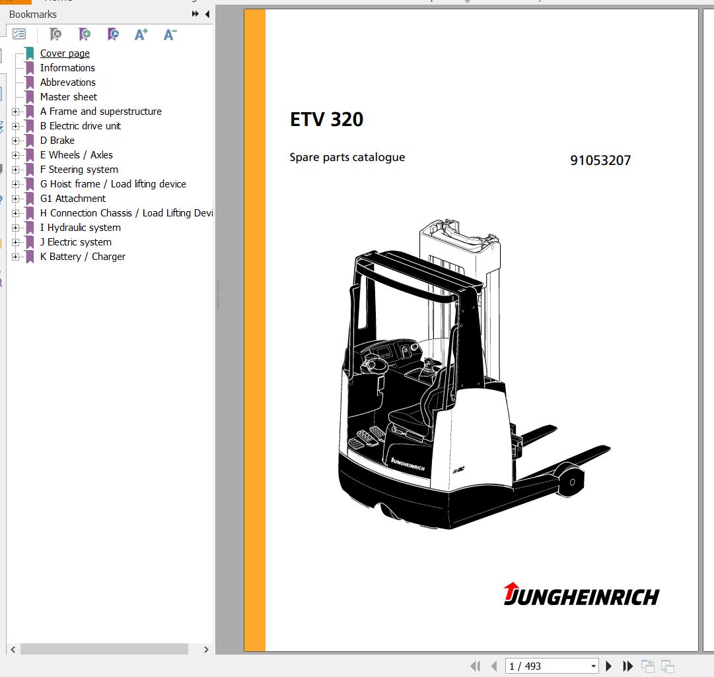Image resolution: width=714 pixels, height=677 pixels.
Task: Expand the D Brake bookmark
Action: [15, 141]
